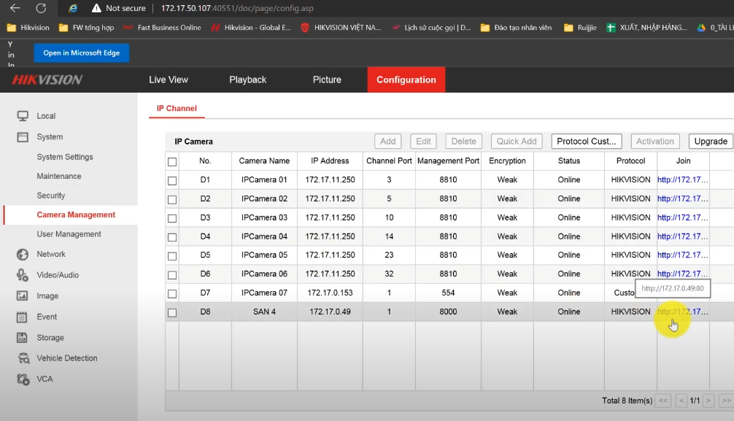Click the Storage disk icon

pos(23,338)
